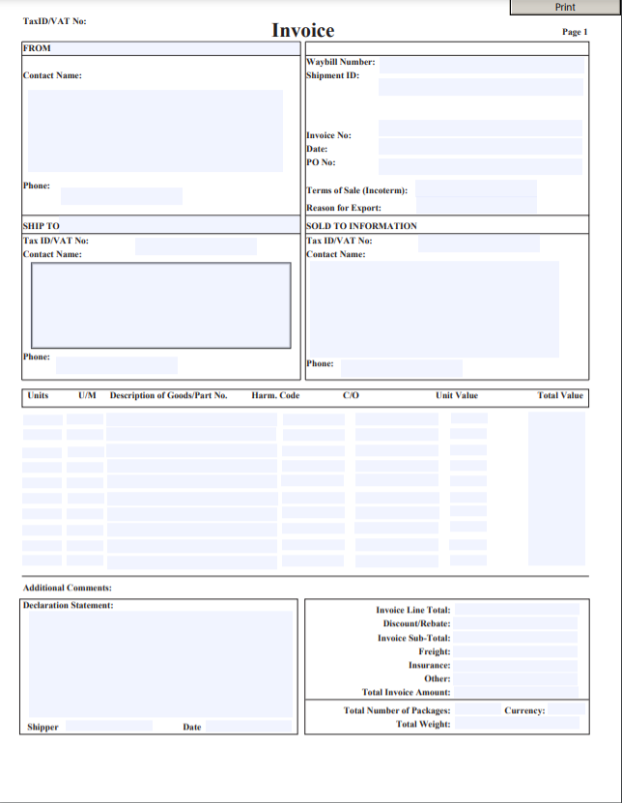Click the Sold To Tax ID/VAT No field
The image size is (622, 803).
[478, 243]
